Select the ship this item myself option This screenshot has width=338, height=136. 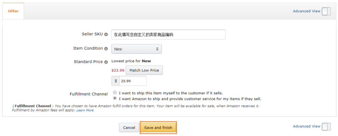(x=115, y=93)
